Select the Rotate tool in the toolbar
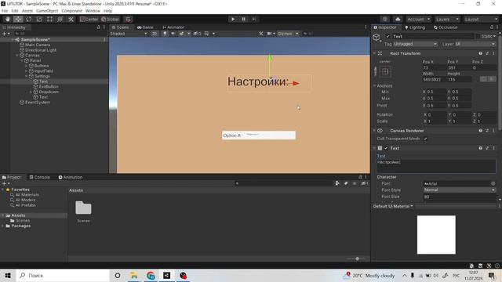This screenshot has height=282, width=502. [29, 19]
